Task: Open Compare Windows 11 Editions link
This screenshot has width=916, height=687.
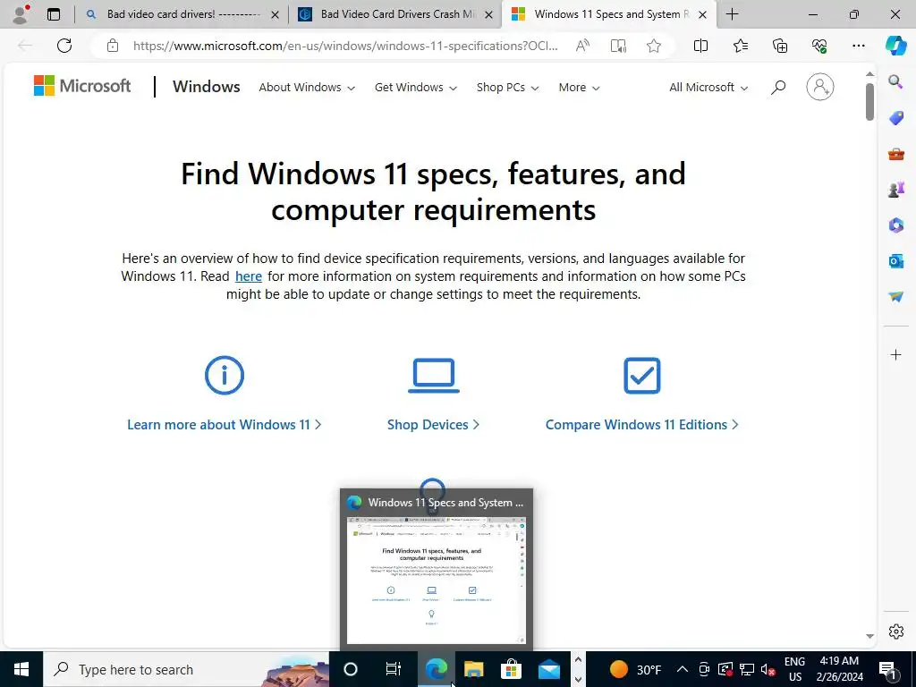Action: pos(642,425)
